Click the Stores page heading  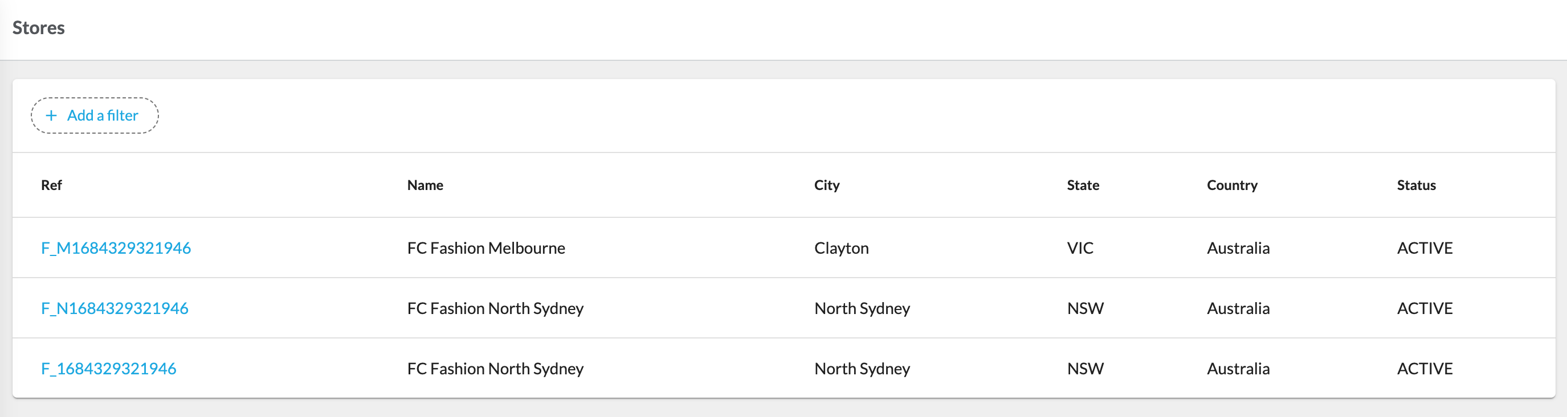click(38, 27)
